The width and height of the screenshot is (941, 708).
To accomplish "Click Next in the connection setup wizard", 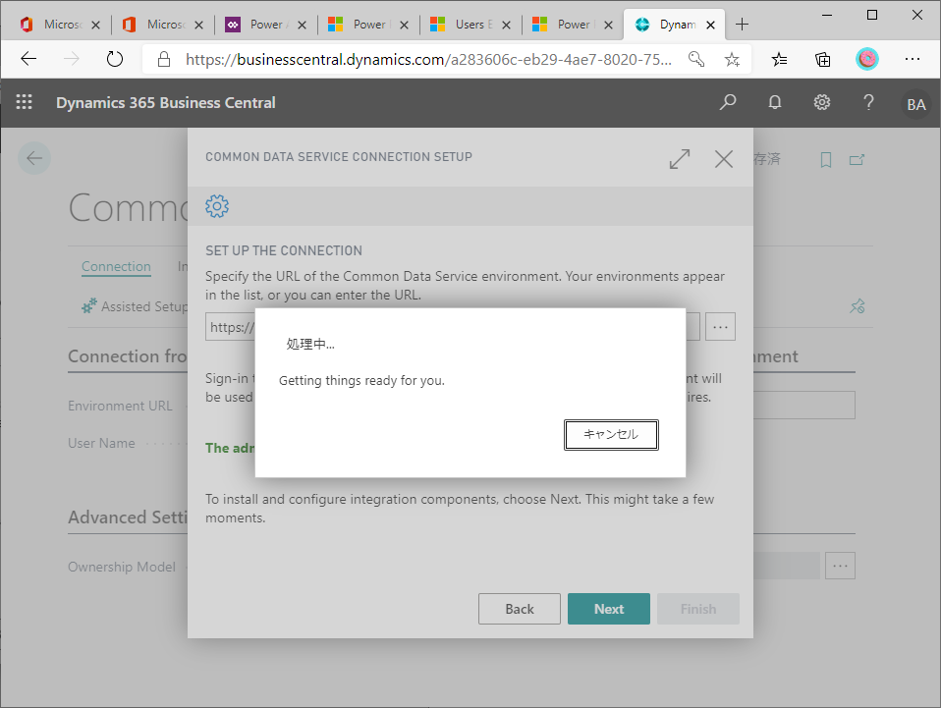I will 609,609.
